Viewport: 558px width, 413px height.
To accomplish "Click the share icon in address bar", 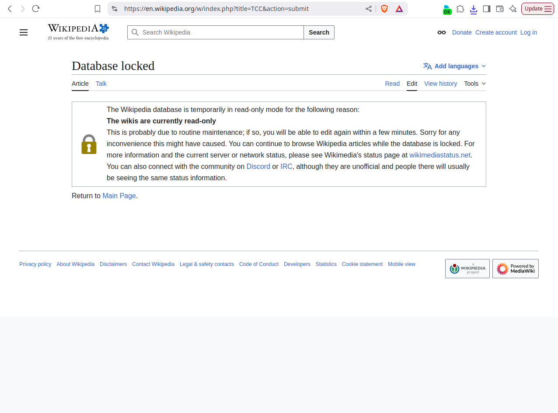I will pyautogui.click(x=369, y=9).
